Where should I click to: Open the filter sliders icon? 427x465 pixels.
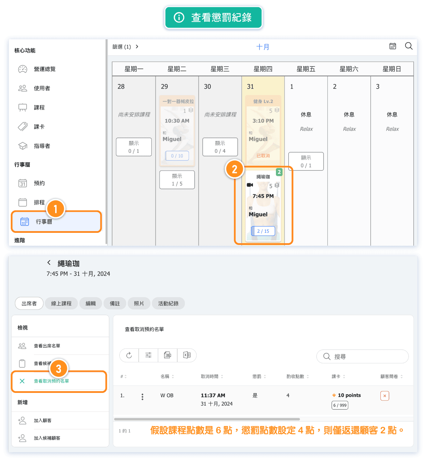(148, 355)
